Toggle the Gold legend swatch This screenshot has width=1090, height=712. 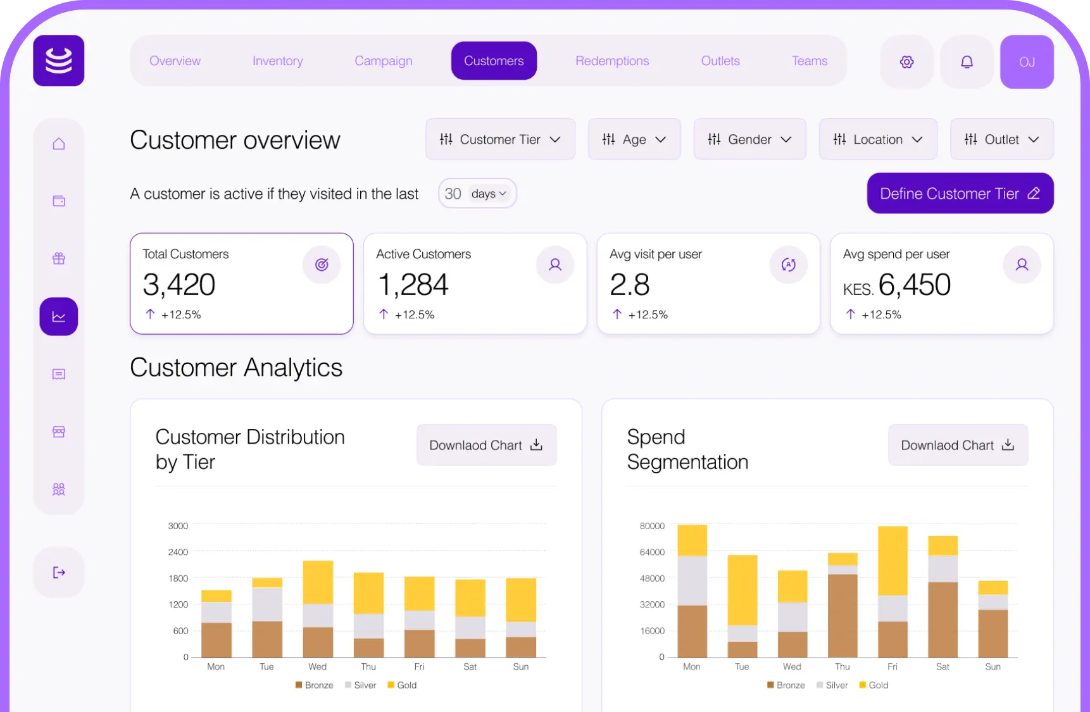[x=391, y=685]
